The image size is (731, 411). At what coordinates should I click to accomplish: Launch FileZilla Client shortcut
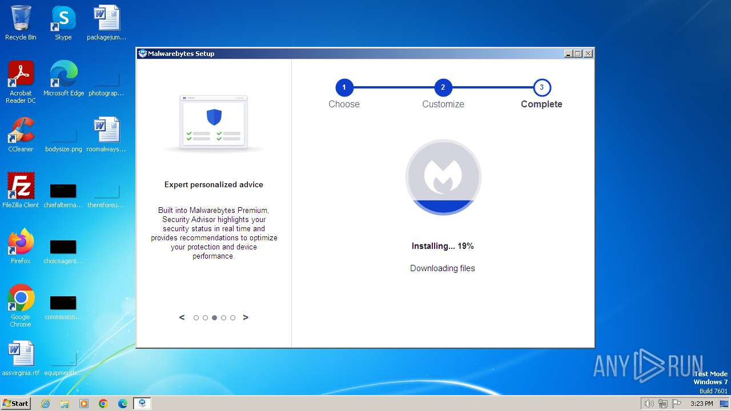(x=21, y=191)
